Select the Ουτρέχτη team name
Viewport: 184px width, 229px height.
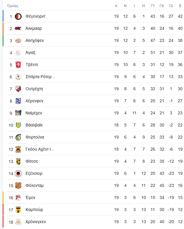34,89
